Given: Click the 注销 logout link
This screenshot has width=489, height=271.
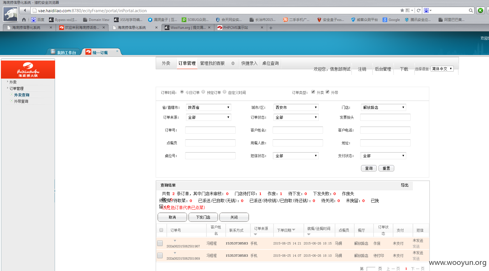Looking at the screenshot, I should pyautogui.click(x=362, y=69).
